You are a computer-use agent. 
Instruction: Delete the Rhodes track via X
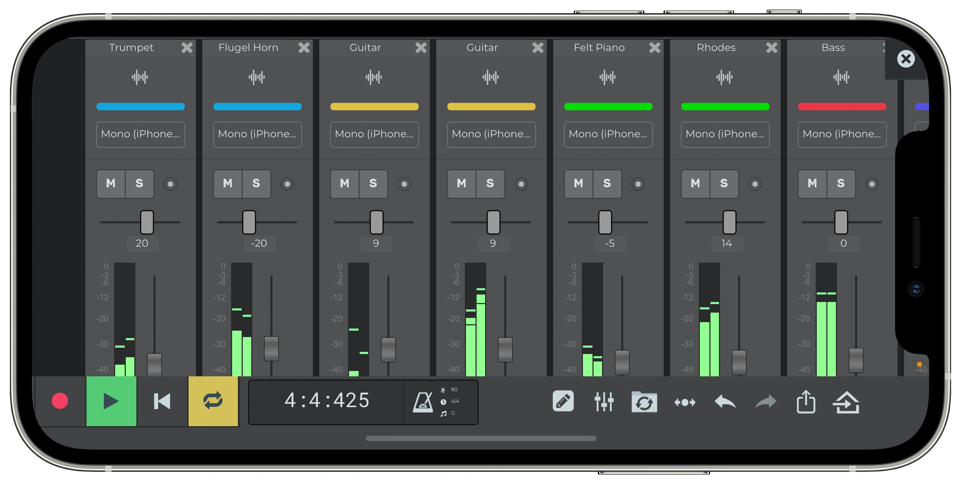(x=771, y=48)
